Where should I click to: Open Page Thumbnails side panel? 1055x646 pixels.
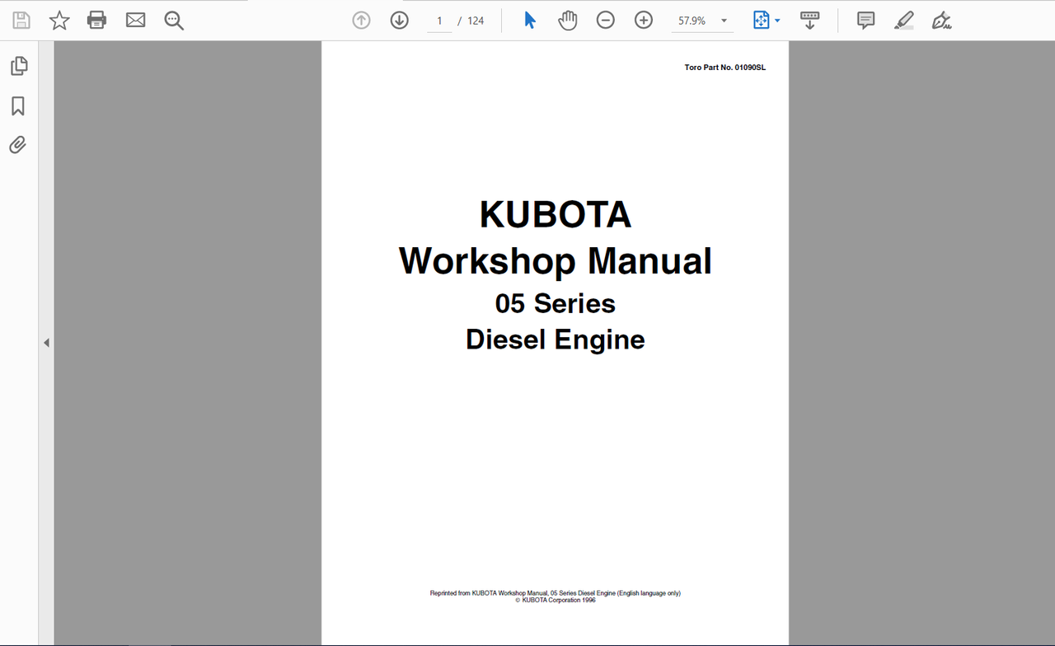(x=18, y=66)
